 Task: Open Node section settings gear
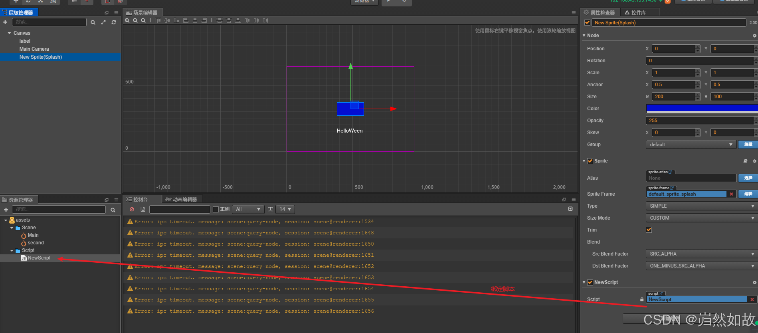[754, 36]
